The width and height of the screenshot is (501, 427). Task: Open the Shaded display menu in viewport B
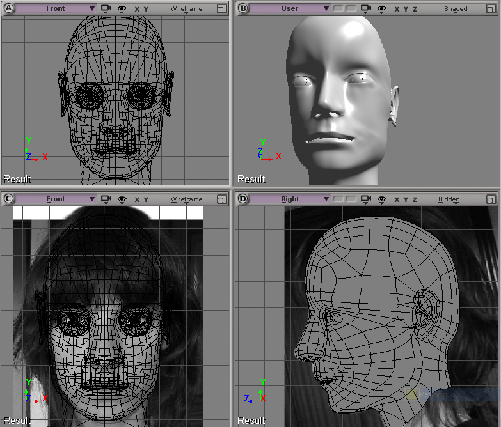point(456,9)
